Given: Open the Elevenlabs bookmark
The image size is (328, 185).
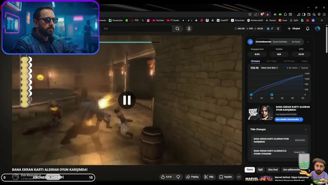Looking at the screenshot, I should point(238,20).
